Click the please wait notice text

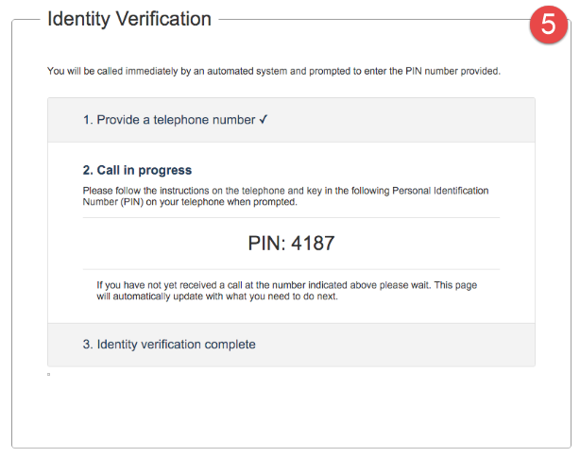(286, 291)
